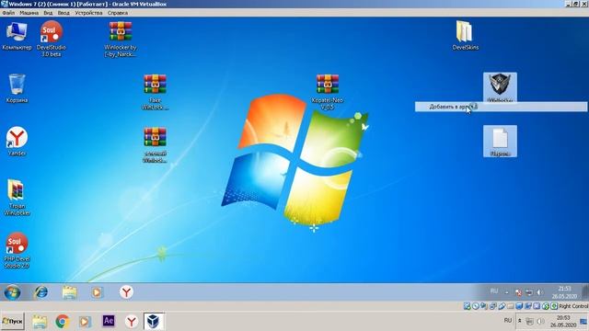Viewport: 589px width, 331px height.
Task: Open Yandex browser on guest taskbar
Action: click(126, 292)
